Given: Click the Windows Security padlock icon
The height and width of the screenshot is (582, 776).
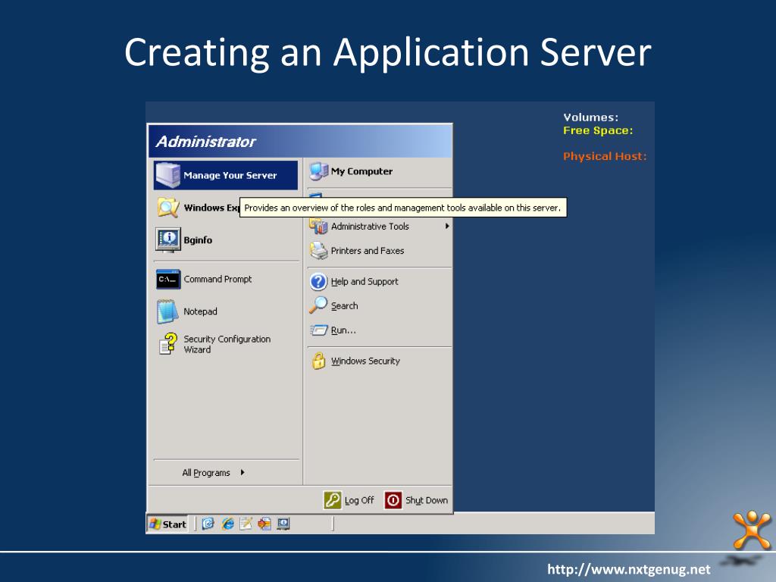Looking at the screenshot, I should (319, 361).
